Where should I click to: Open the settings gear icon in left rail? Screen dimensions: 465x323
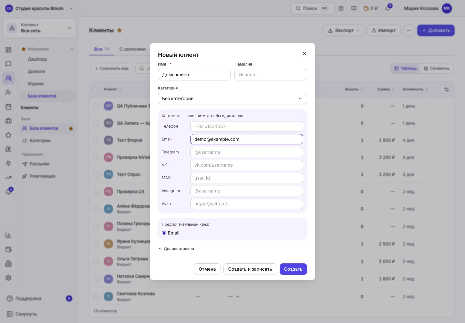click(x=8, y=278)
